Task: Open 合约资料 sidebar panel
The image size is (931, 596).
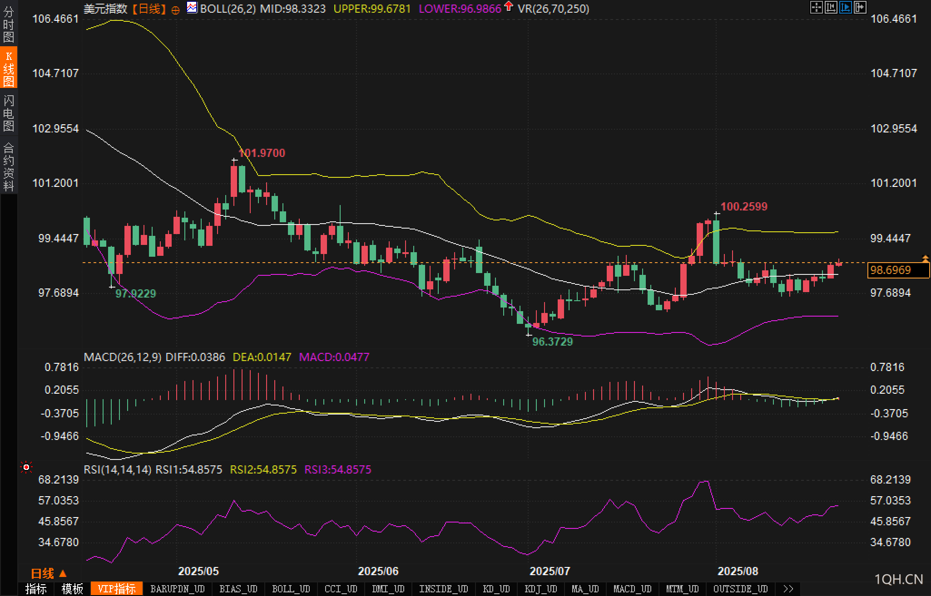Action: pyautogui.click(x=9, y=166)
